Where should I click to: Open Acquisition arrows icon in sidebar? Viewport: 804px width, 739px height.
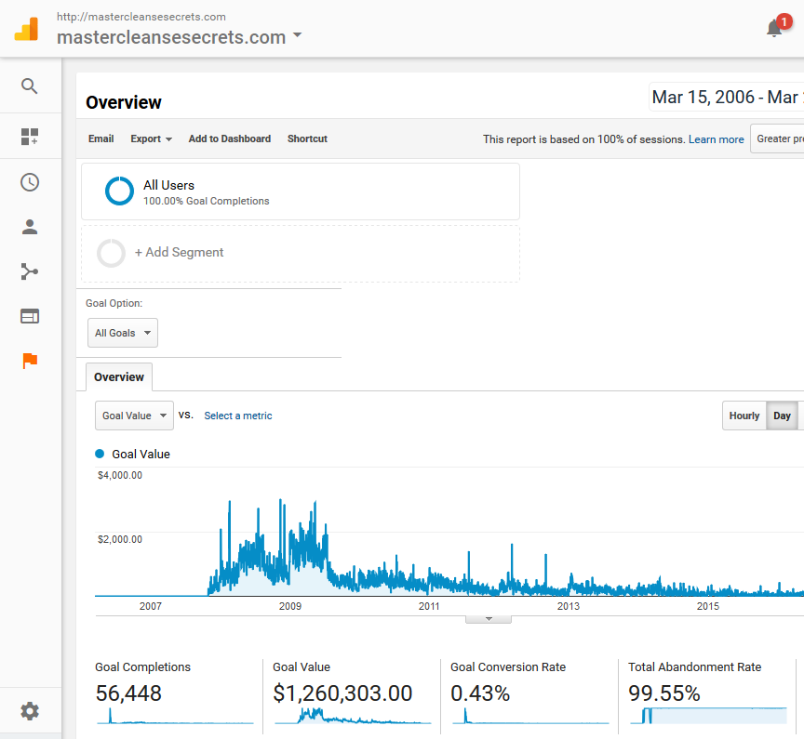tap(30, 271)
